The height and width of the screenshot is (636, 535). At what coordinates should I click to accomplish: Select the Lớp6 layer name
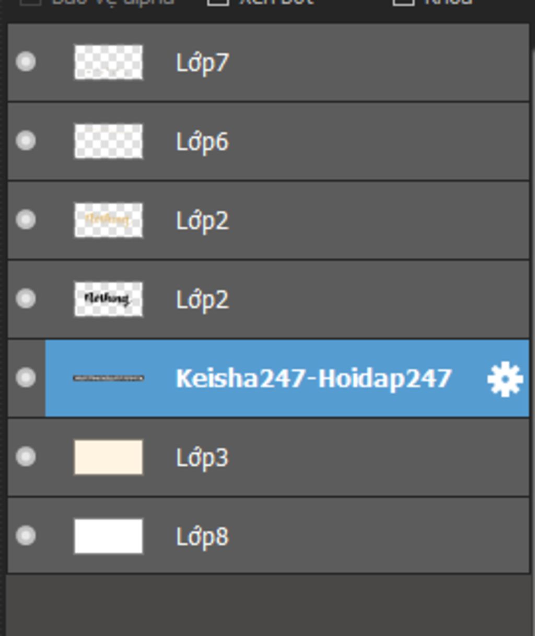[x=203, y=142]
